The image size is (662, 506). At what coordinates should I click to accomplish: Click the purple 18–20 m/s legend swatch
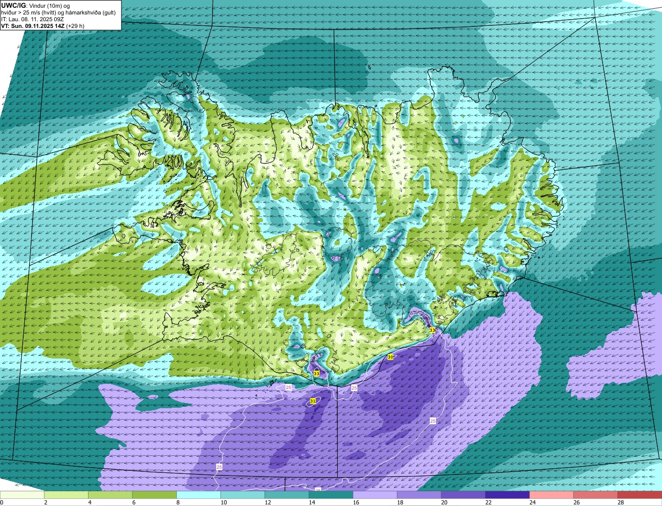coord(419,495)
